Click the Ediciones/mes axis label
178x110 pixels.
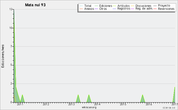pos(3,56)
